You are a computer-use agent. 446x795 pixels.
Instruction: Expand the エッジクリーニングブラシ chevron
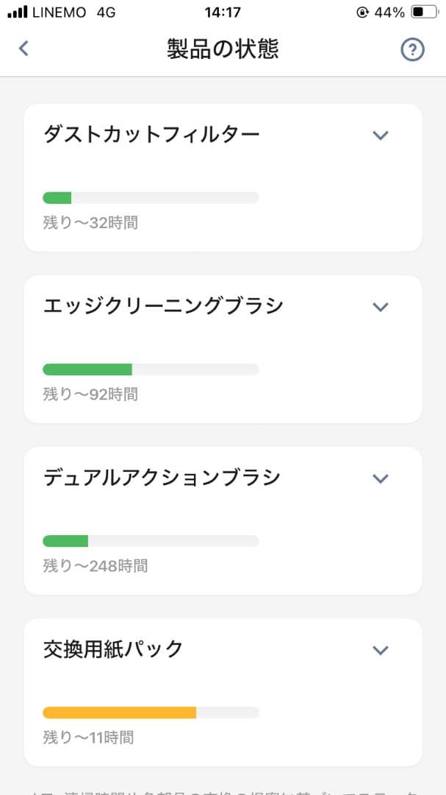(380, 307)
